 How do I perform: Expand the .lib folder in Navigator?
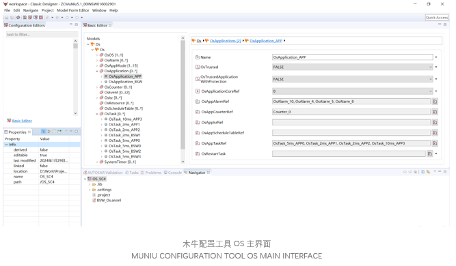90,184
